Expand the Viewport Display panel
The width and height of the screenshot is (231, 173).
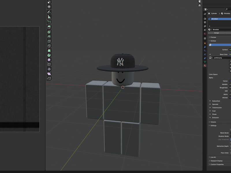[216, 161]
